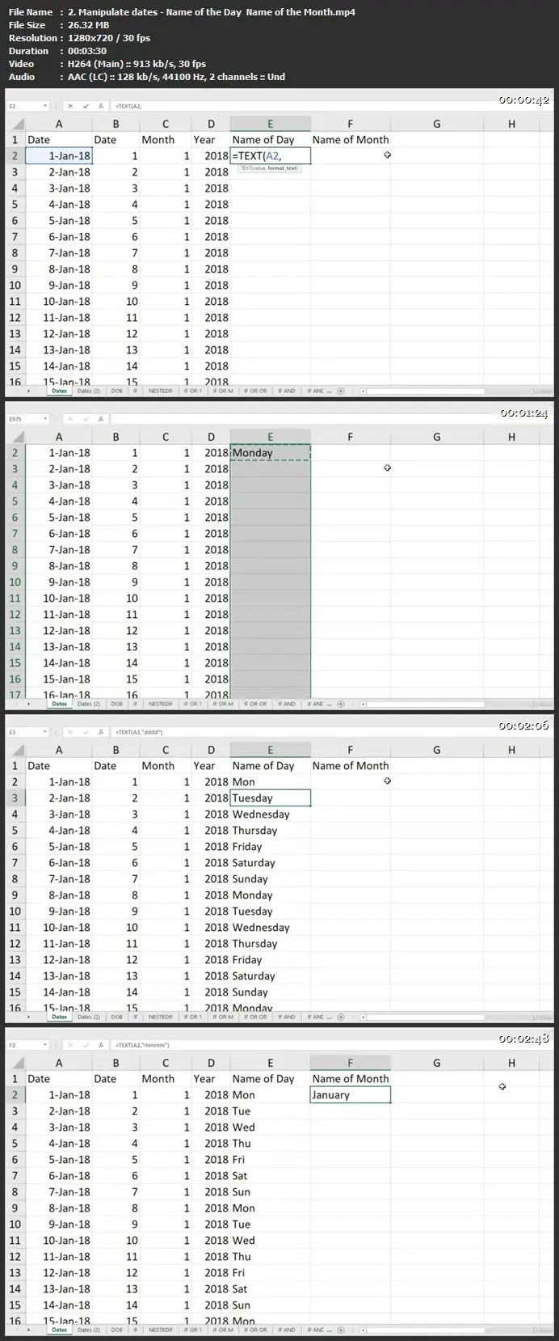Open the Name Box dropdown beside F2 in the 00:02:48 frame
559x1341 pixels.
coord(45,1045)
